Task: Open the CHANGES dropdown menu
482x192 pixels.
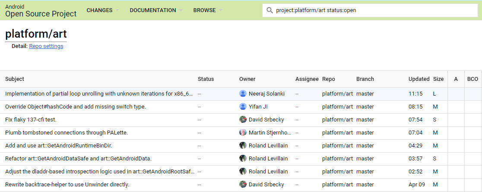Action: [103, 10]
